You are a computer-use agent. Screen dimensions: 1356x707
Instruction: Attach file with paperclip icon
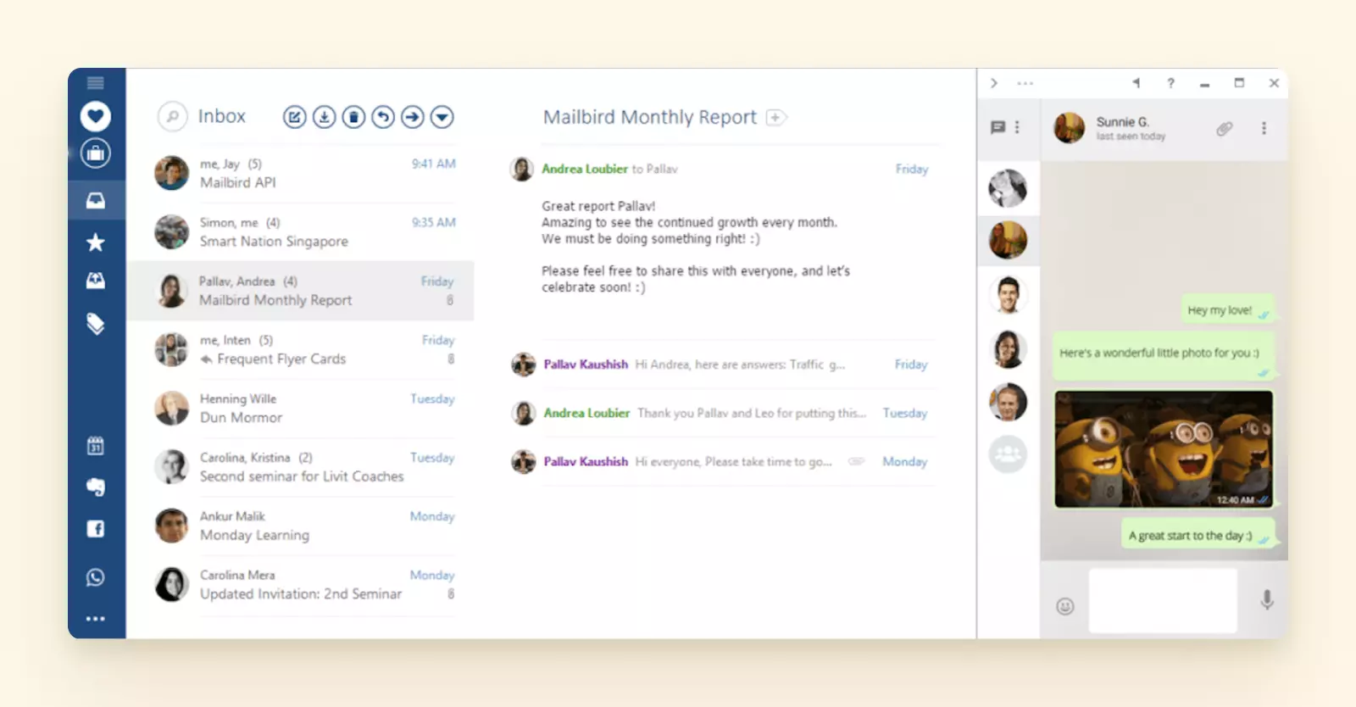coord(1225,129)
